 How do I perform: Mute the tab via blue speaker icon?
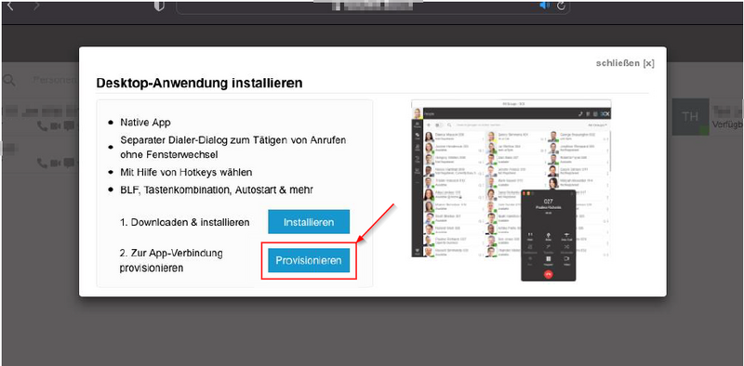[x=544, y=6]
